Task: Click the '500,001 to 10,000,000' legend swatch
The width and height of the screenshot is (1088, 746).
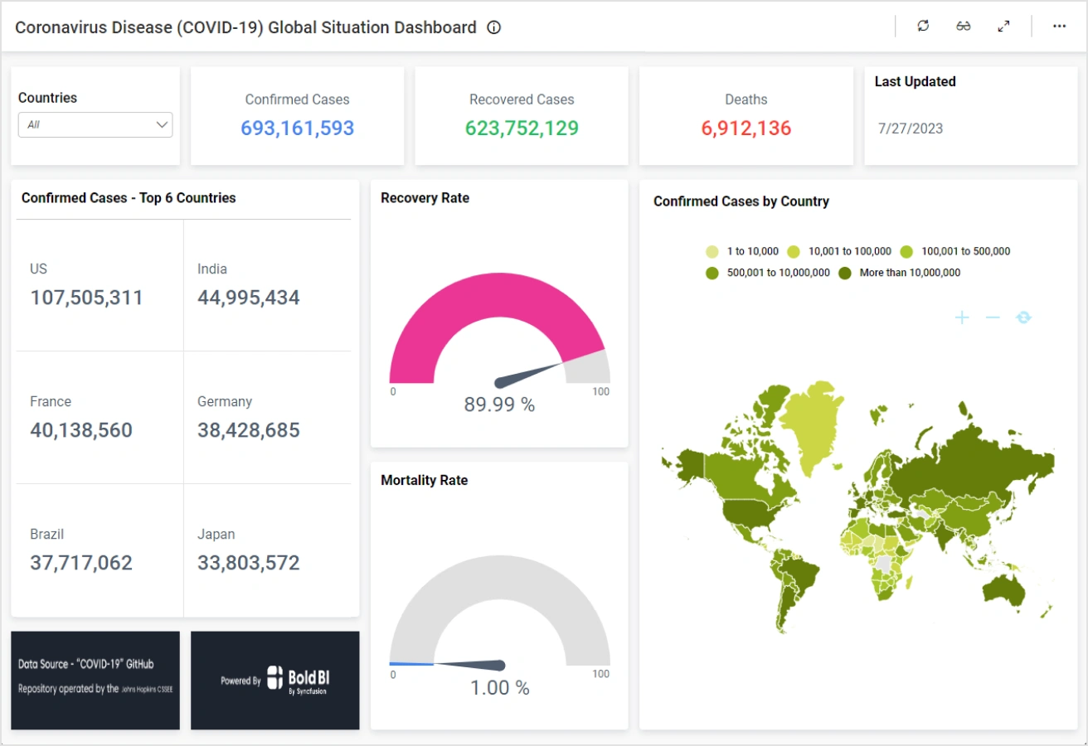Action: (712, 273)
